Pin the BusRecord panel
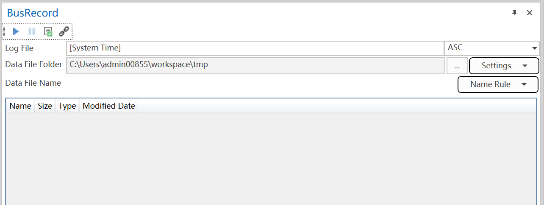Viewport: 544px width, 205px height. (x=514, y=13)
